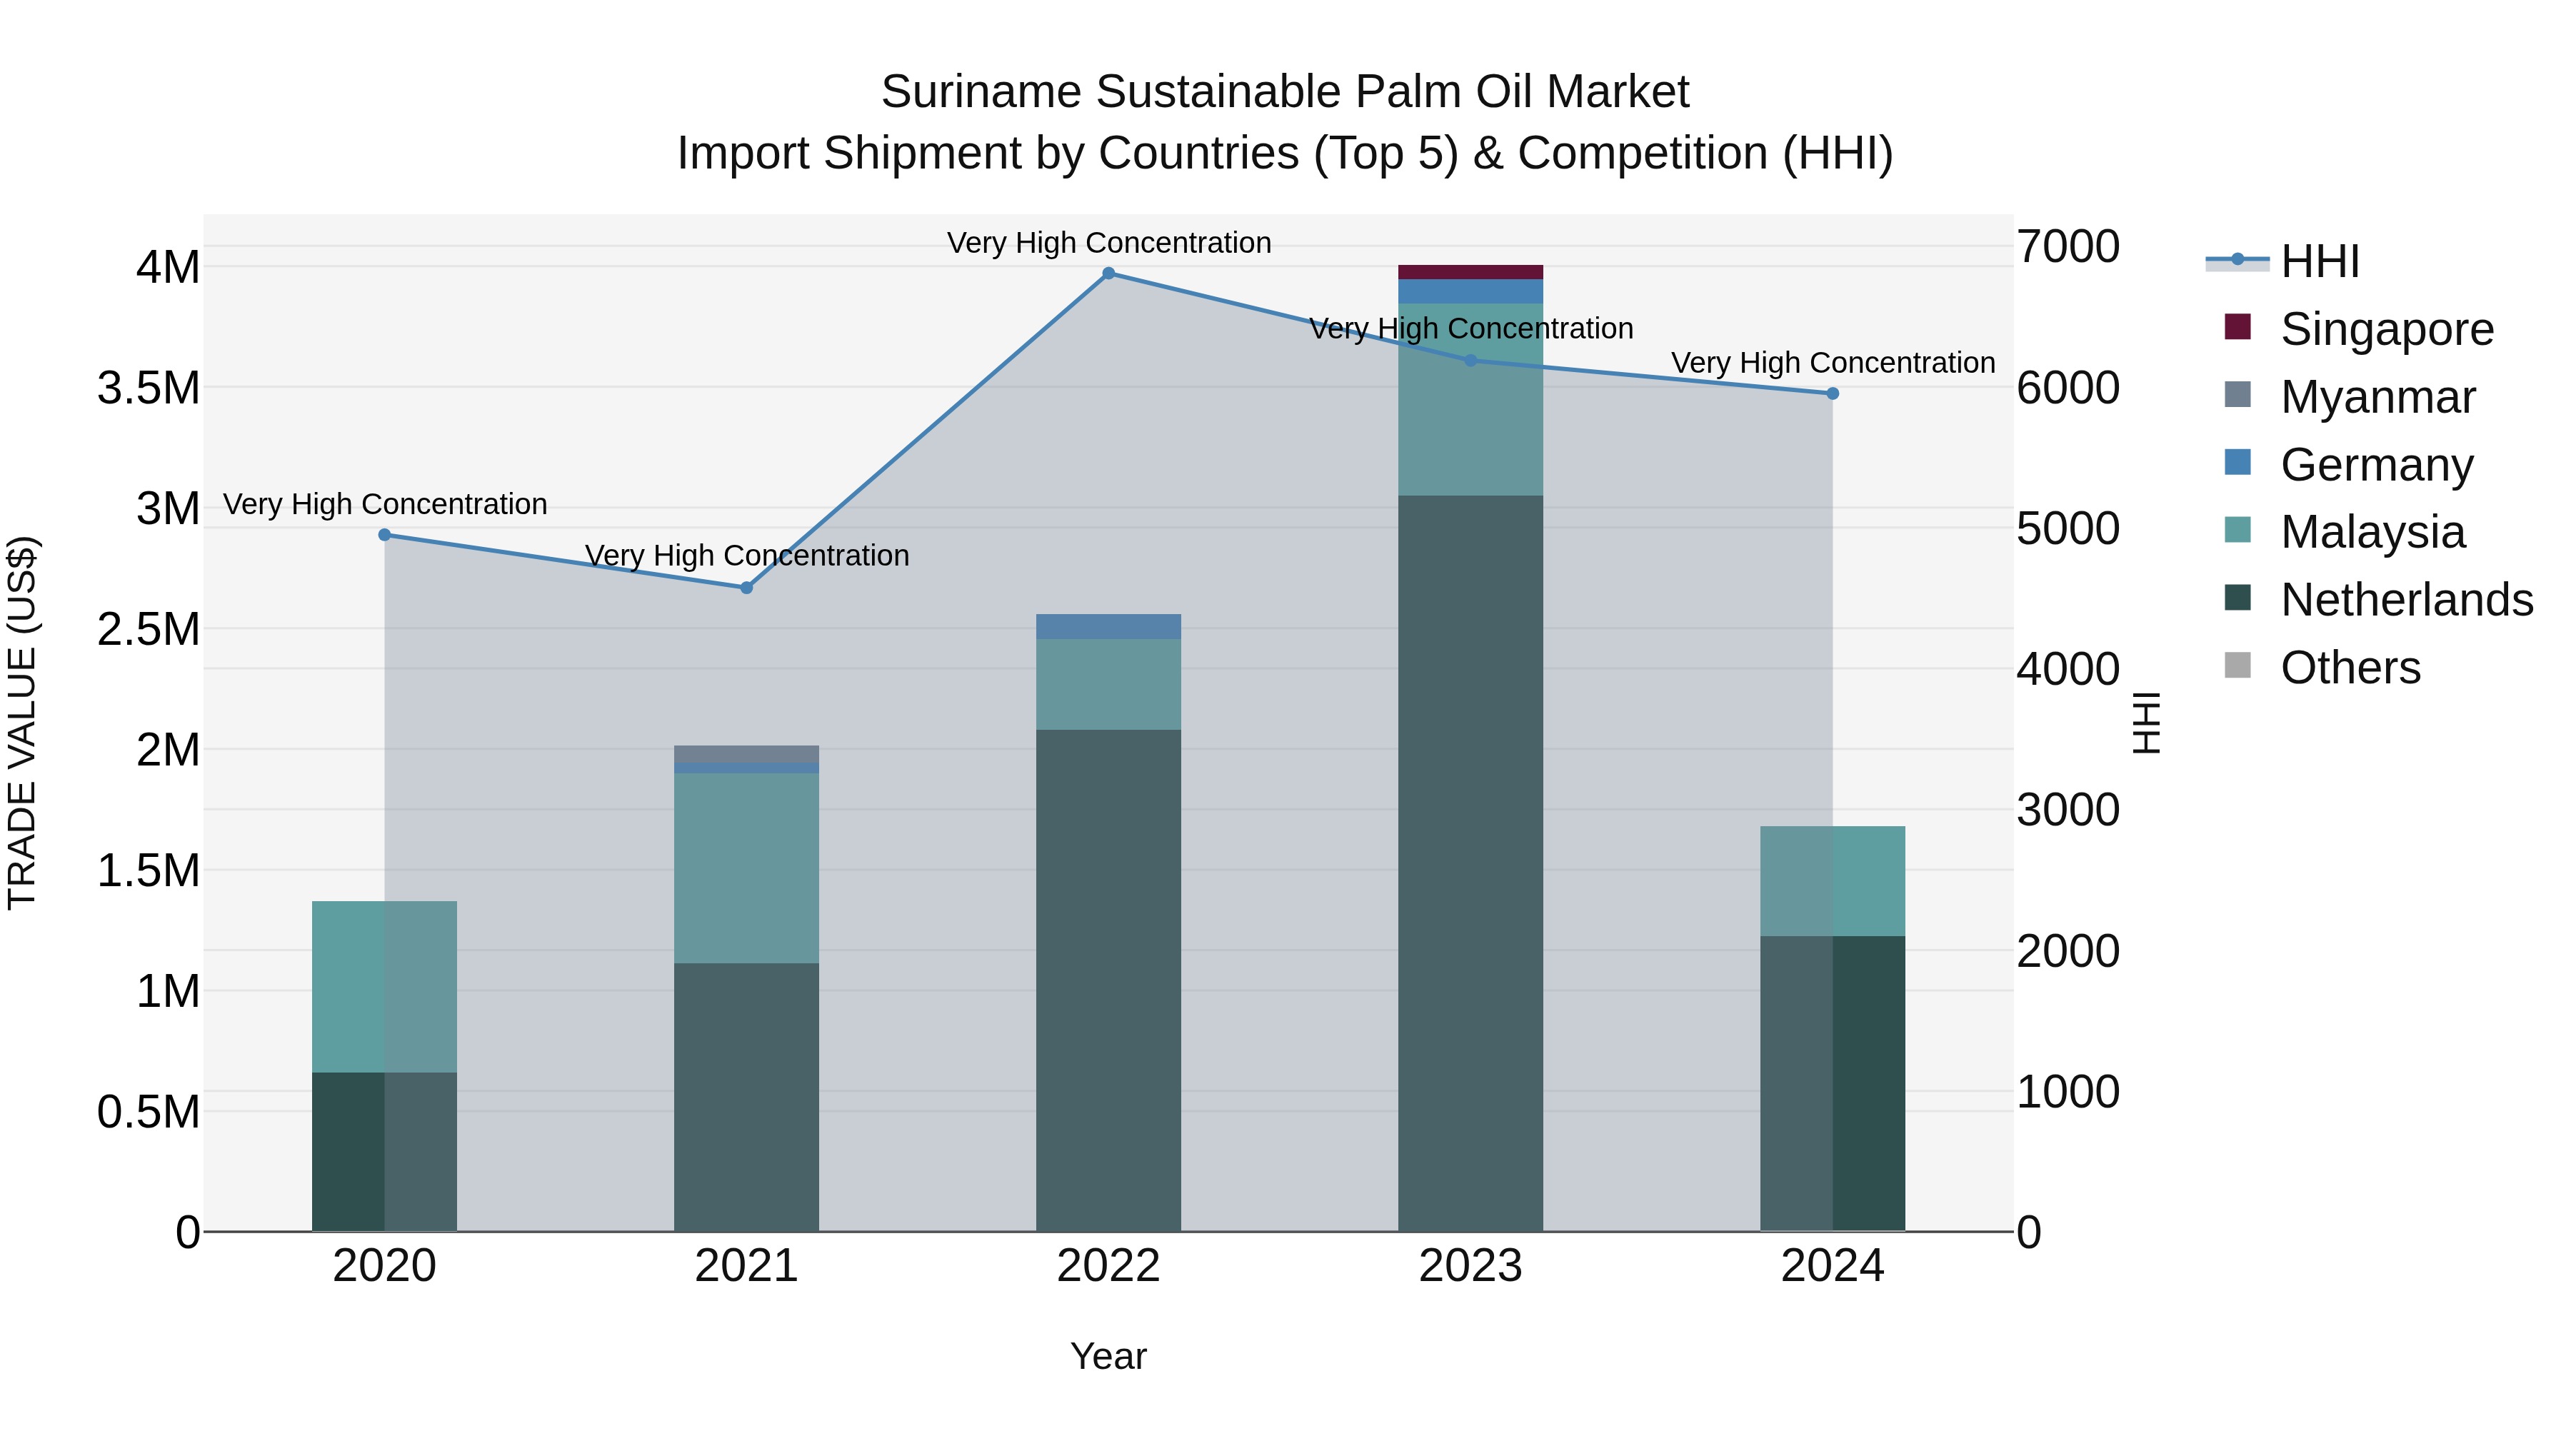Click the subtitle 'Import Shipment by Countries (Top 5) & Competition (HHI)'
The height and width of the screenshot is (1446, 2571).
click(x=1285, y=154)
